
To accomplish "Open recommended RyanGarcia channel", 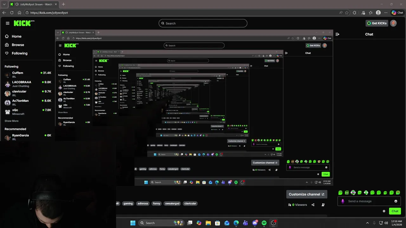I will 28,137.
